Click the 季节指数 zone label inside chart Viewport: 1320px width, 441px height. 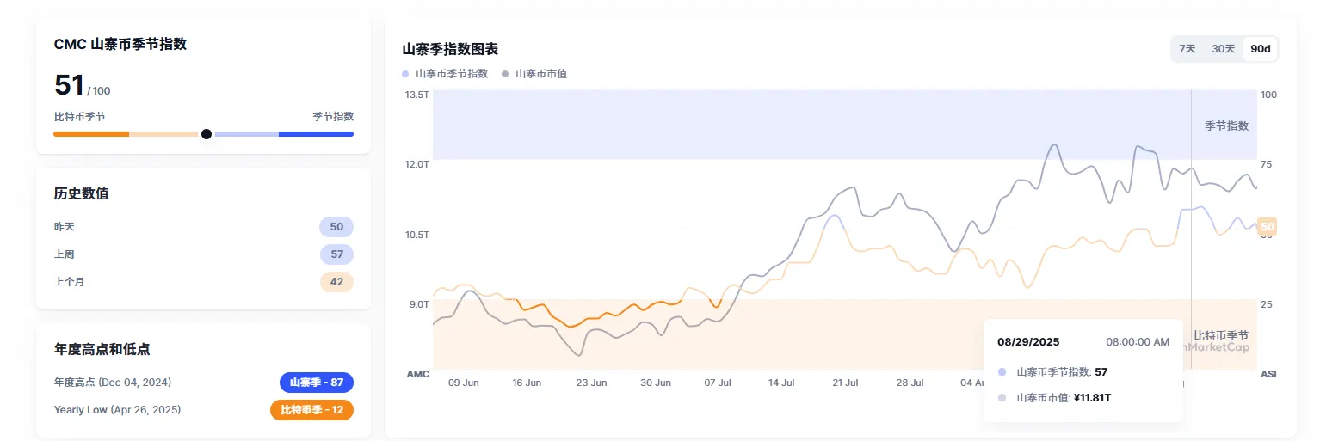(x=1226, y=126)
